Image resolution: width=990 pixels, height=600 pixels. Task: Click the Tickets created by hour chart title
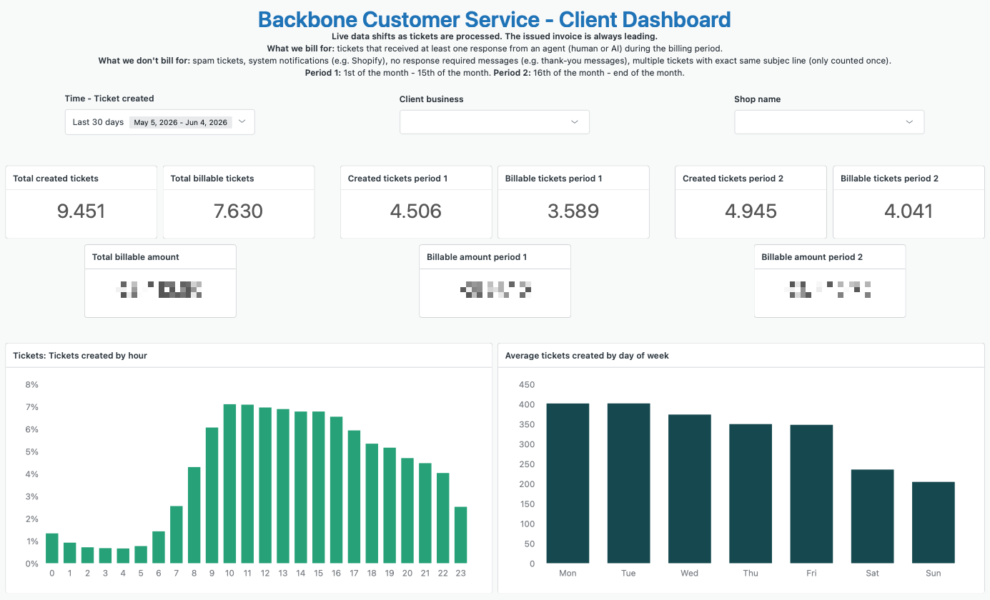coord(80,355)
